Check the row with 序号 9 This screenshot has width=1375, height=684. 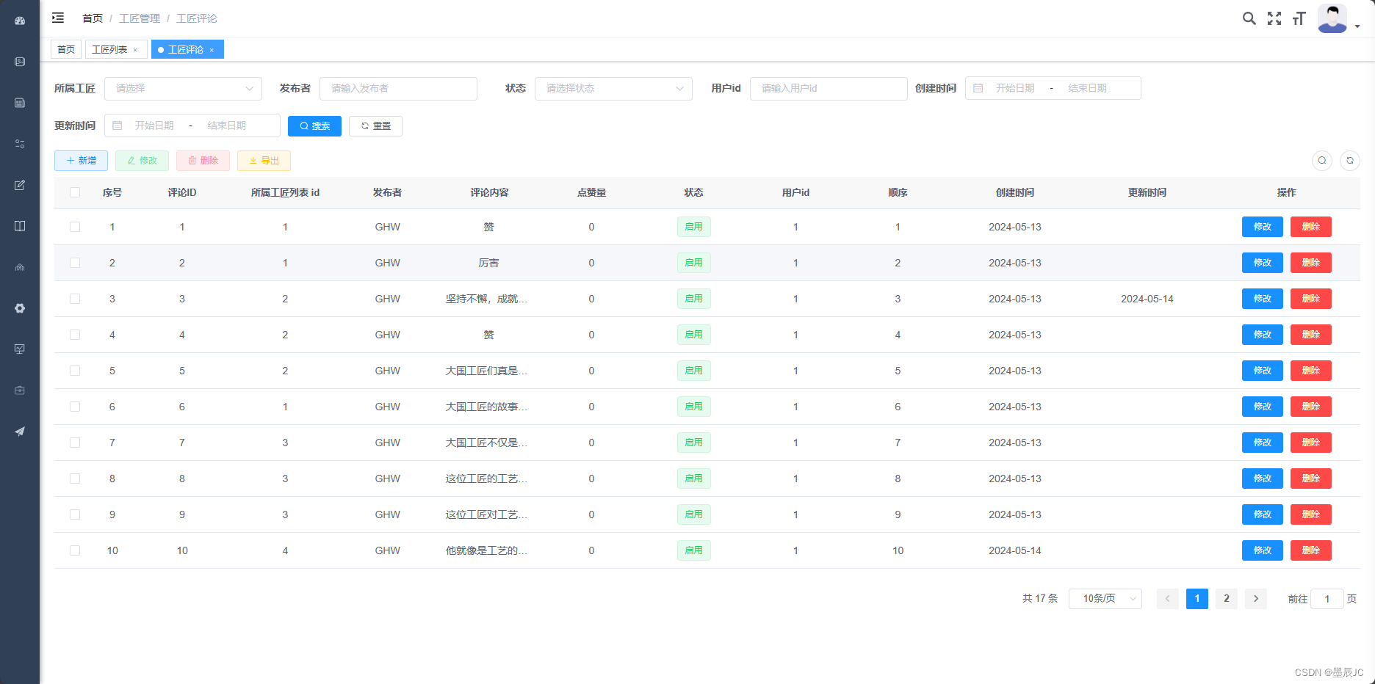(75, 514)
